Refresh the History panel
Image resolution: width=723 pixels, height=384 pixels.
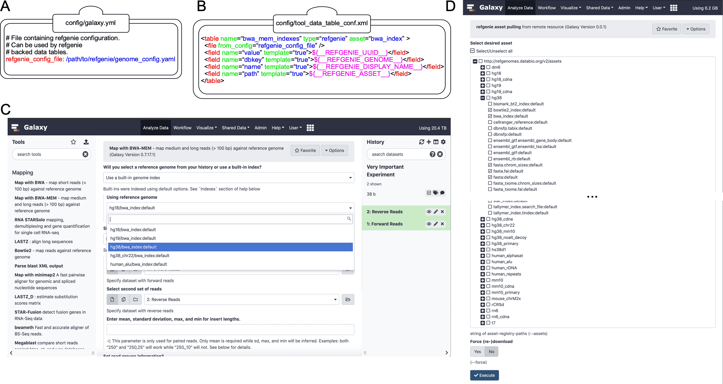click(422, 142)
